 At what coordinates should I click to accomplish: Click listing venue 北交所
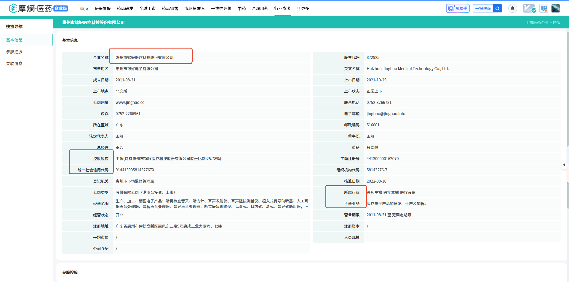click(x=121, y=91)
